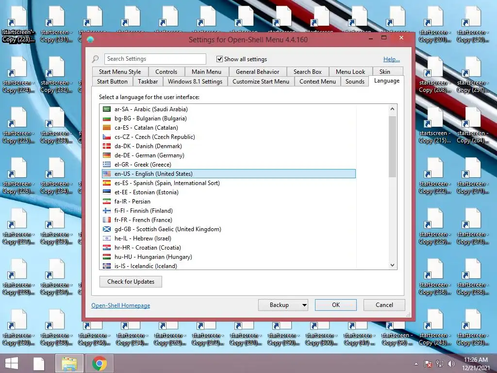497x373 pixels.
Task: Click the Czech flag icon
Action: tap(107, 136)
